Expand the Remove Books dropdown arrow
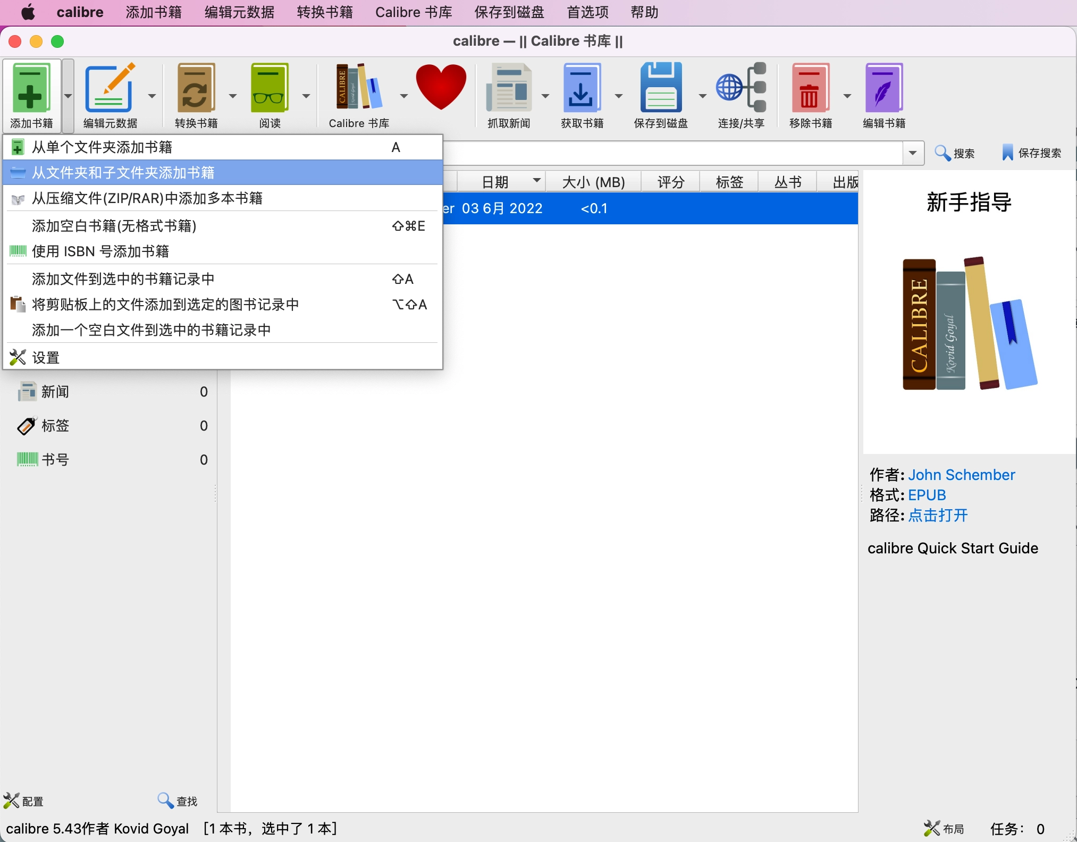 click(x=847, y=96)
